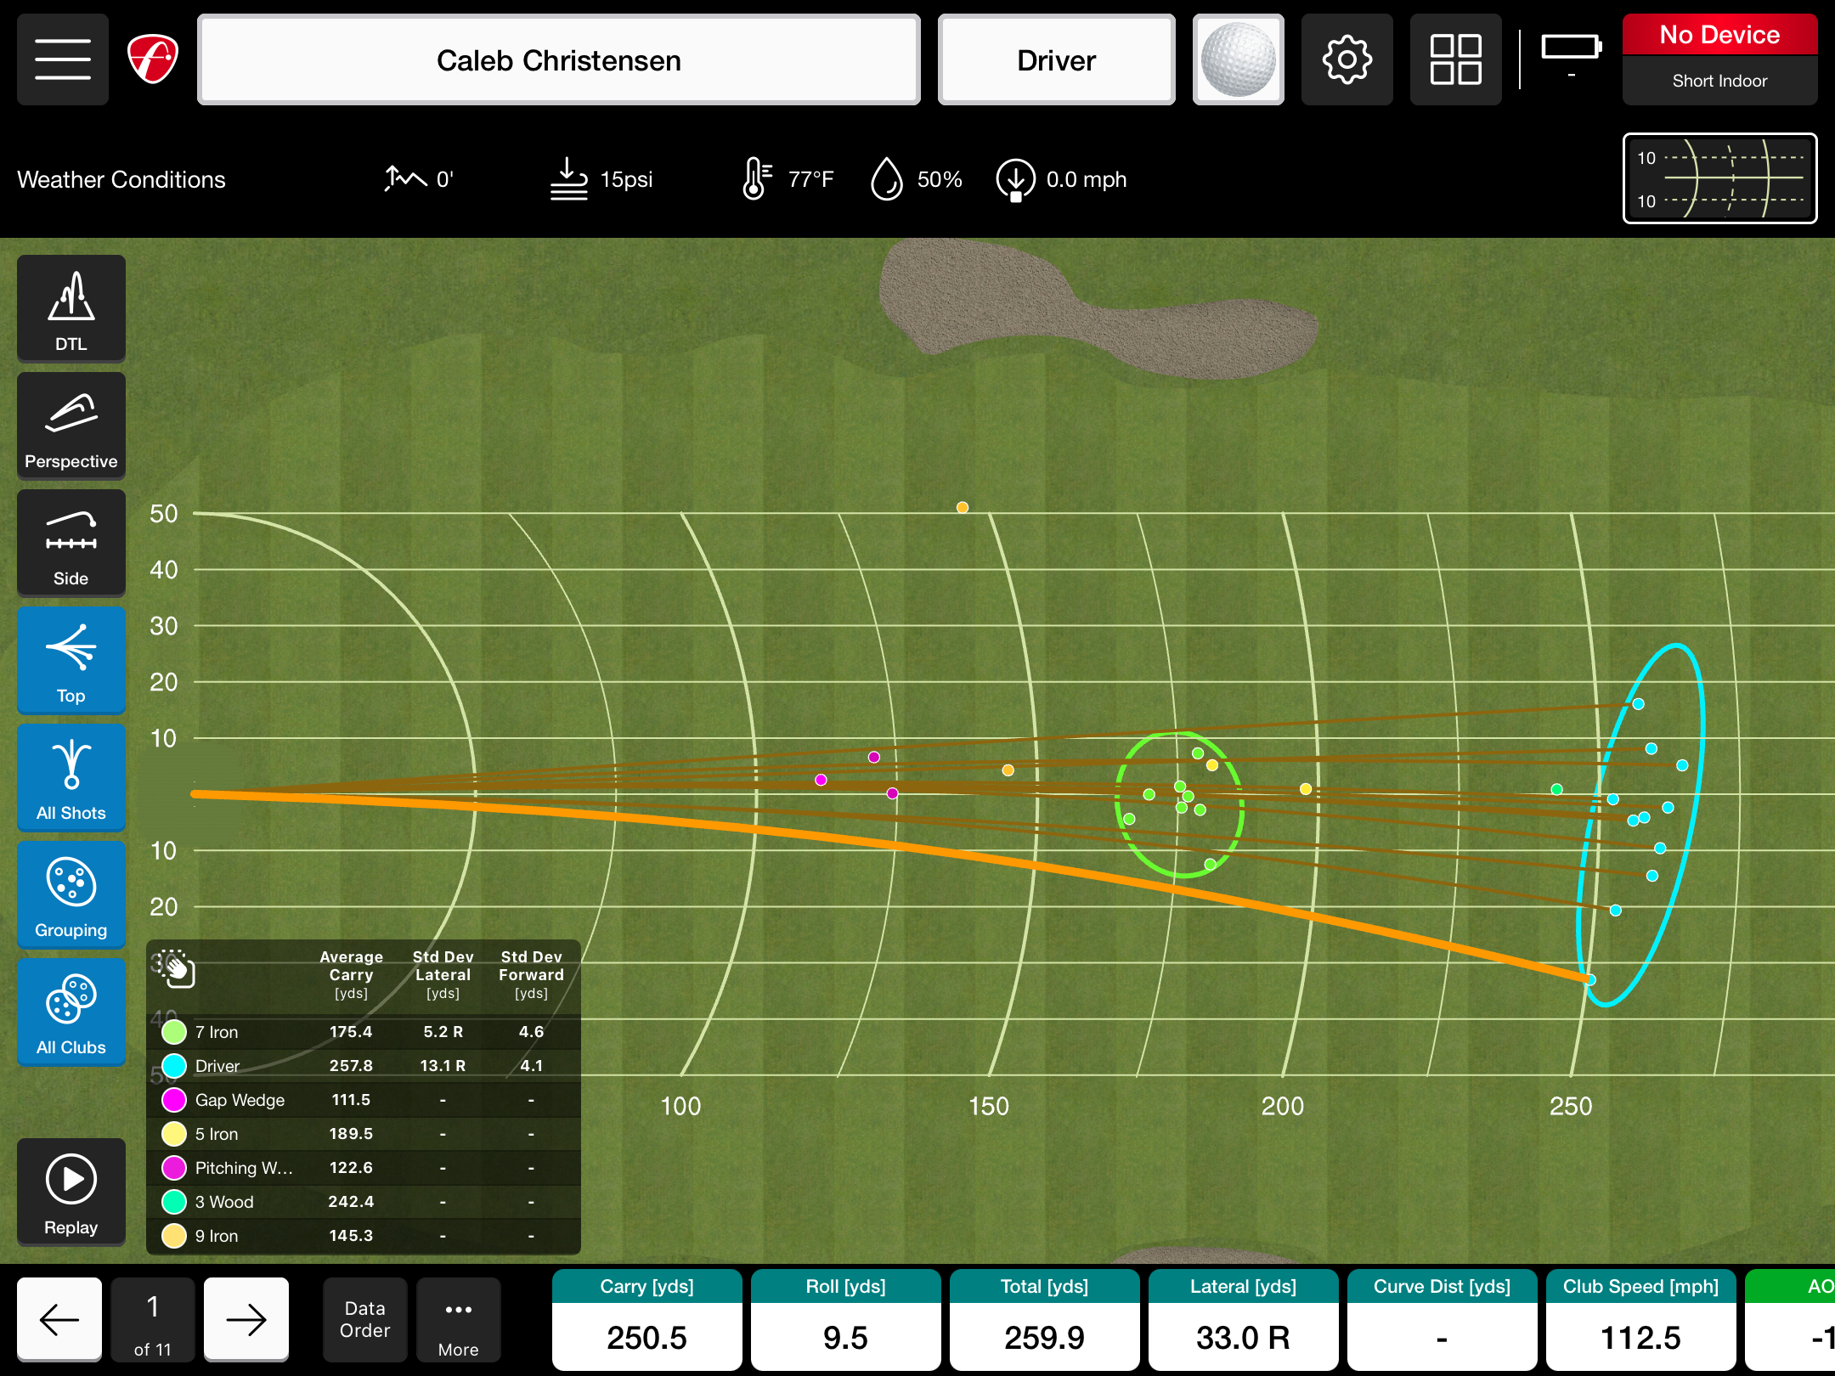Viewport: 1835px width, 1376px height.
Task: Open the Driver club selector
Action: pos(1055,59)
